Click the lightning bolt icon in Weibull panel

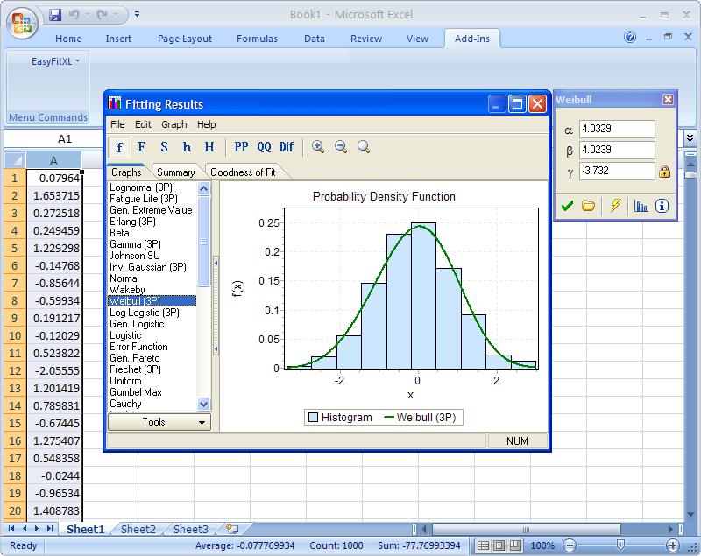[x=616, y=206]
